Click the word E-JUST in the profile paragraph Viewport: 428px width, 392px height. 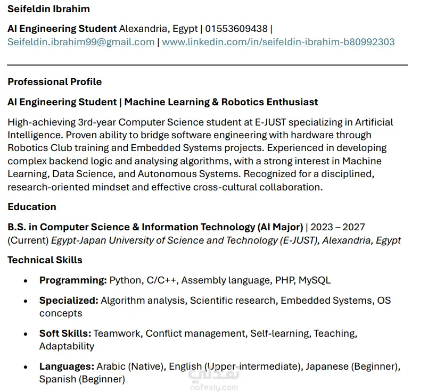click(x=270, y=122)
